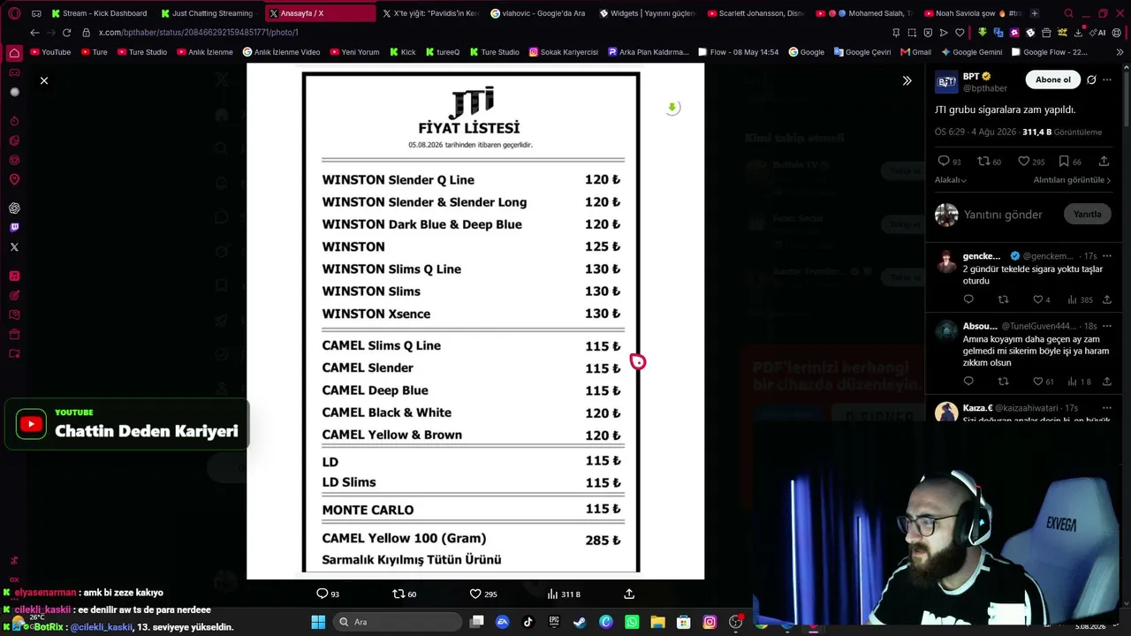This screenshot has height=636, width=1131.
Task: Open the @bpthaber handle link
Action: 985,88
